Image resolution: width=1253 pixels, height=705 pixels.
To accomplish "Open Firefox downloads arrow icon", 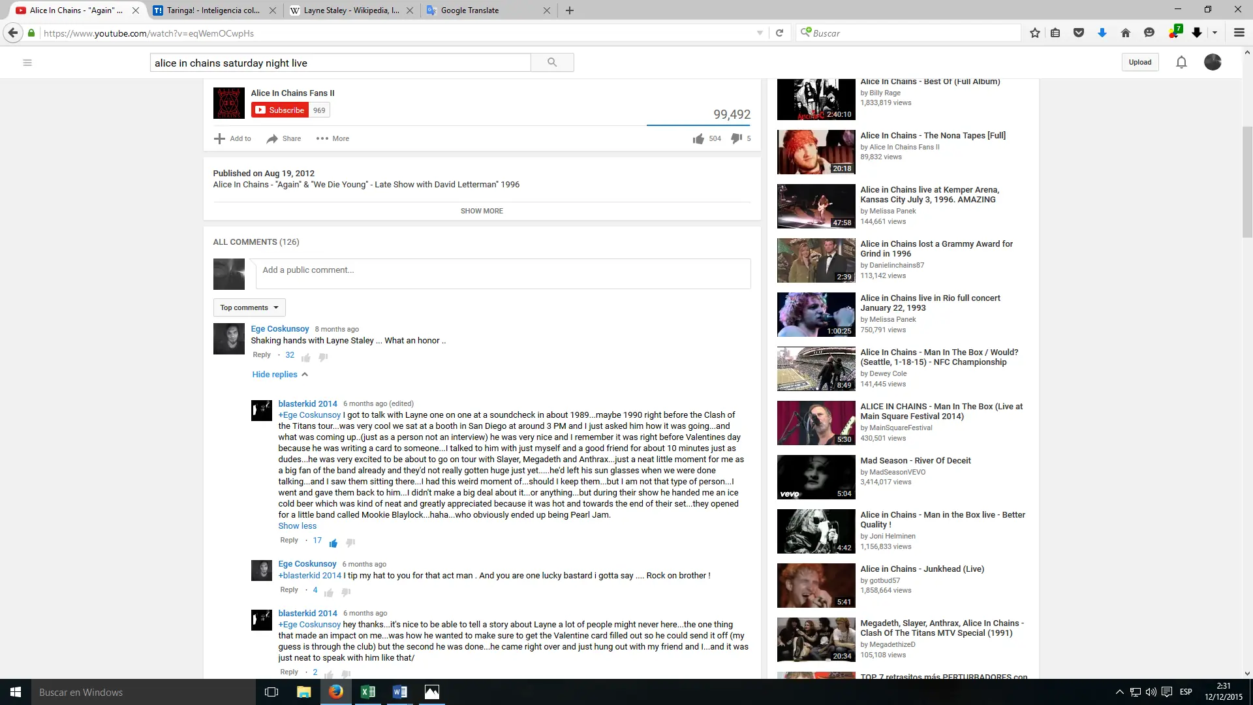I will click(x=1102, y=33).
